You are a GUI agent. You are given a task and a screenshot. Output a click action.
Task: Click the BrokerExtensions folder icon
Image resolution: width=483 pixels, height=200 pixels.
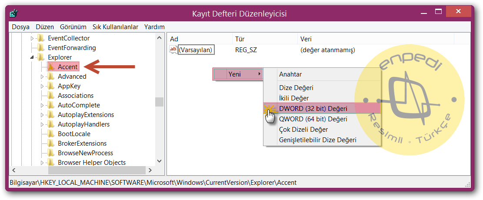pyautogui.click(x=51, y=143)
